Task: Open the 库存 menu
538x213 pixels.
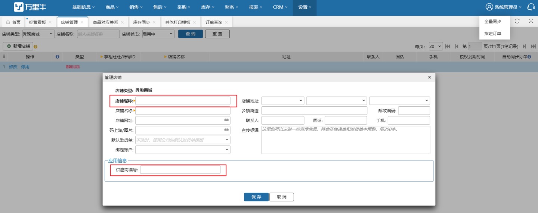Action: (208, 7)
